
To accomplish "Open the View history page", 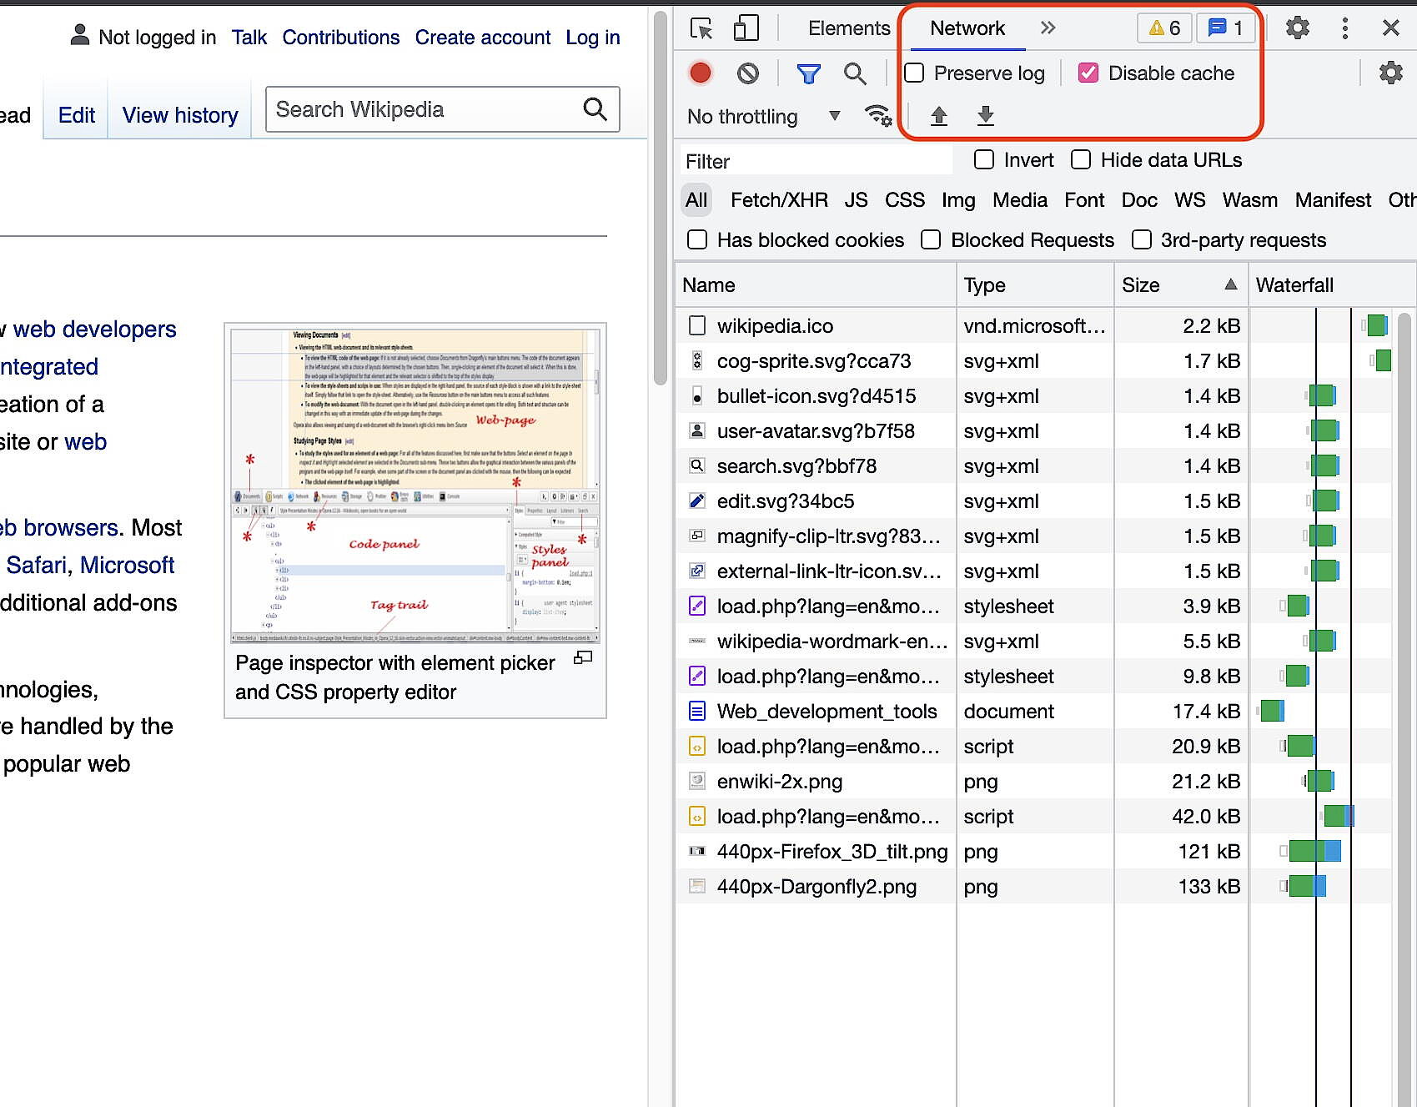I will (x=179, y=115).
